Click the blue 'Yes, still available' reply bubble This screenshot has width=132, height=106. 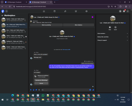pos(72,67)
